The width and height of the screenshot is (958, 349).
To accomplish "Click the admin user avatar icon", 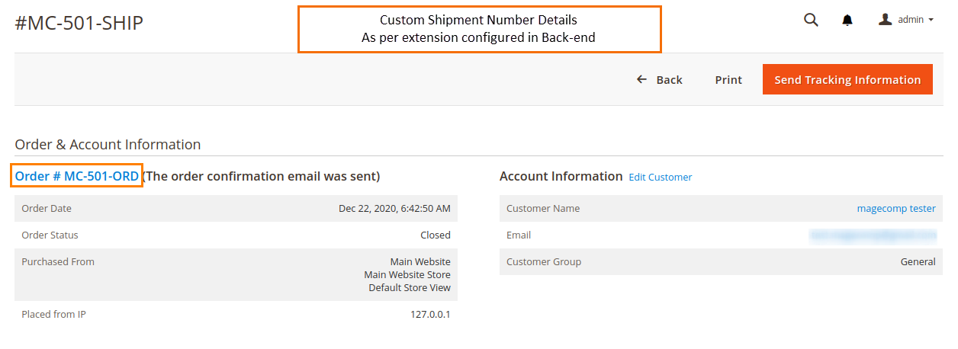I will coord(886,20).
